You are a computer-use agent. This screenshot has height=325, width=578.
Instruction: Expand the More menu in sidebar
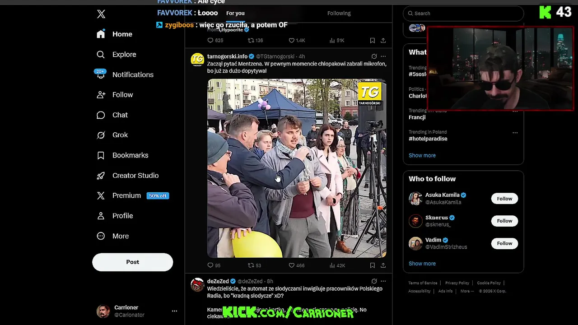tap(113, 236)
